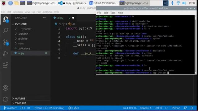Viewport: 198px width, 111px height.
Task: Launch the terminal from the panel launcher
Action: point(23,3)
